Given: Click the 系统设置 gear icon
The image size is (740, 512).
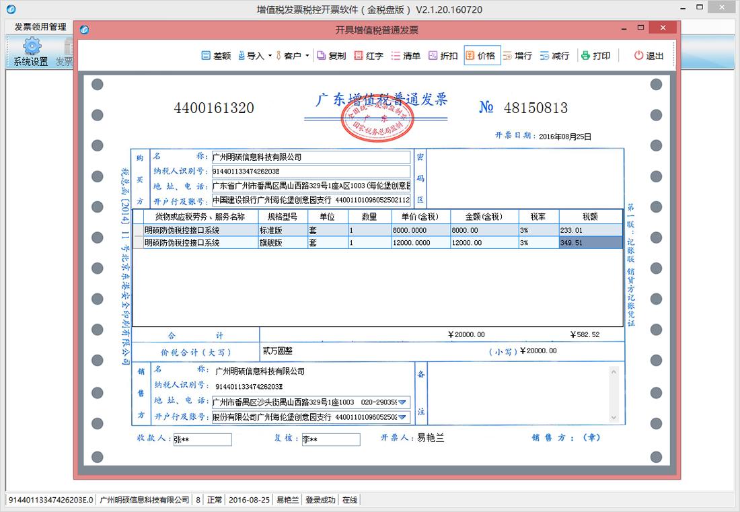Looking at the screenshot, I should pyautogui.click(x=31, y=46).
